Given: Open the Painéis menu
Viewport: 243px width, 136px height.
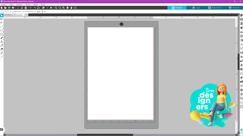Looking at the screenshot, I should pyautogui.click(x=28, y=5).
